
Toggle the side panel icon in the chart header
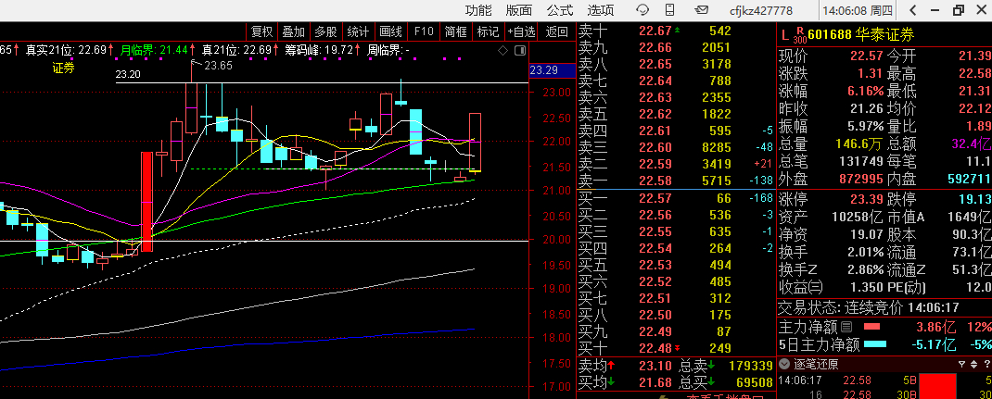520,51
